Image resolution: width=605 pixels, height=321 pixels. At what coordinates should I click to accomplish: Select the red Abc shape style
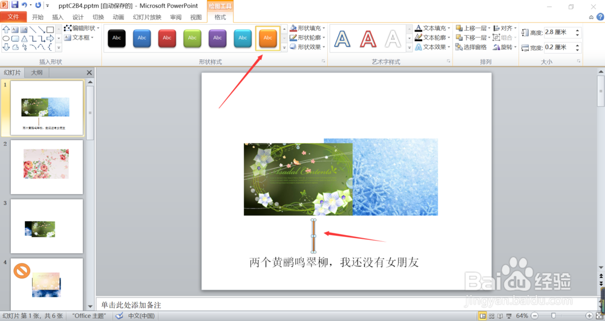click(167, 37)
